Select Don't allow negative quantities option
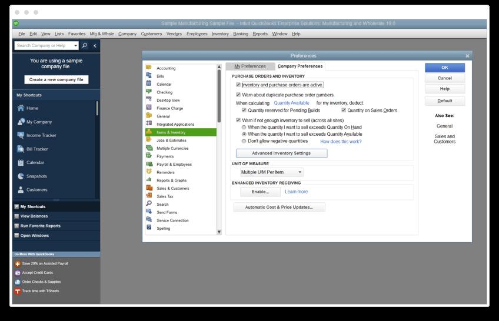This screenshot has width=499, height=321. click(244, 141)
